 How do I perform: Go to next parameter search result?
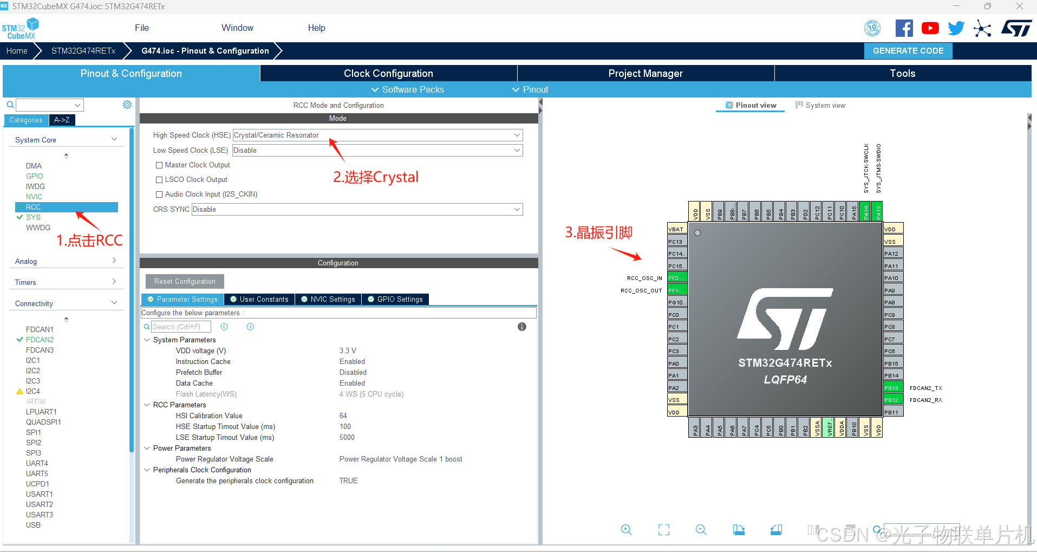(x=250, y=327)
